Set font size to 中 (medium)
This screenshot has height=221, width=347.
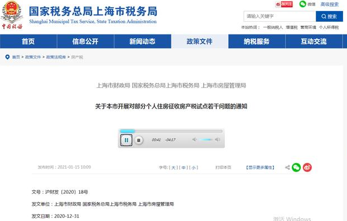(184, 168)
